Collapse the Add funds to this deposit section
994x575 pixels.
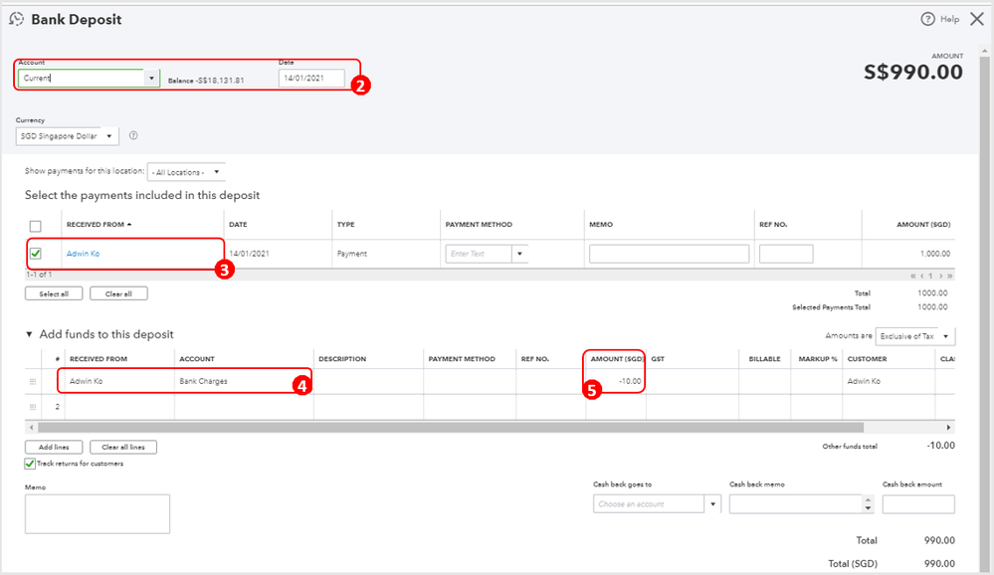[x=29, y=334]
